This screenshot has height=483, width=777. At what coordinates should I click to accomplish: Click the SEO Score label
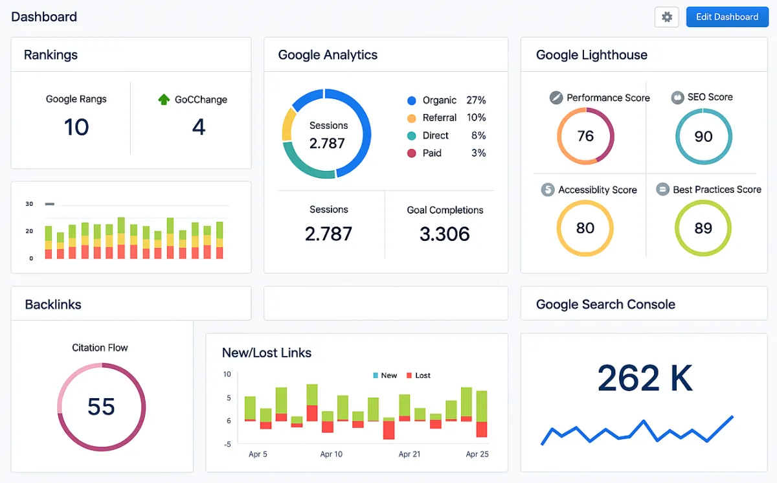[710, 97]
